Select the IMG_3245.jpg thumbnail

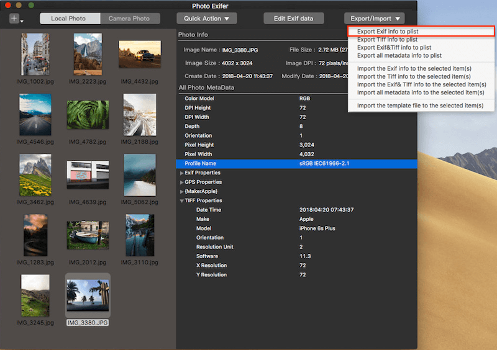(35, 295)
